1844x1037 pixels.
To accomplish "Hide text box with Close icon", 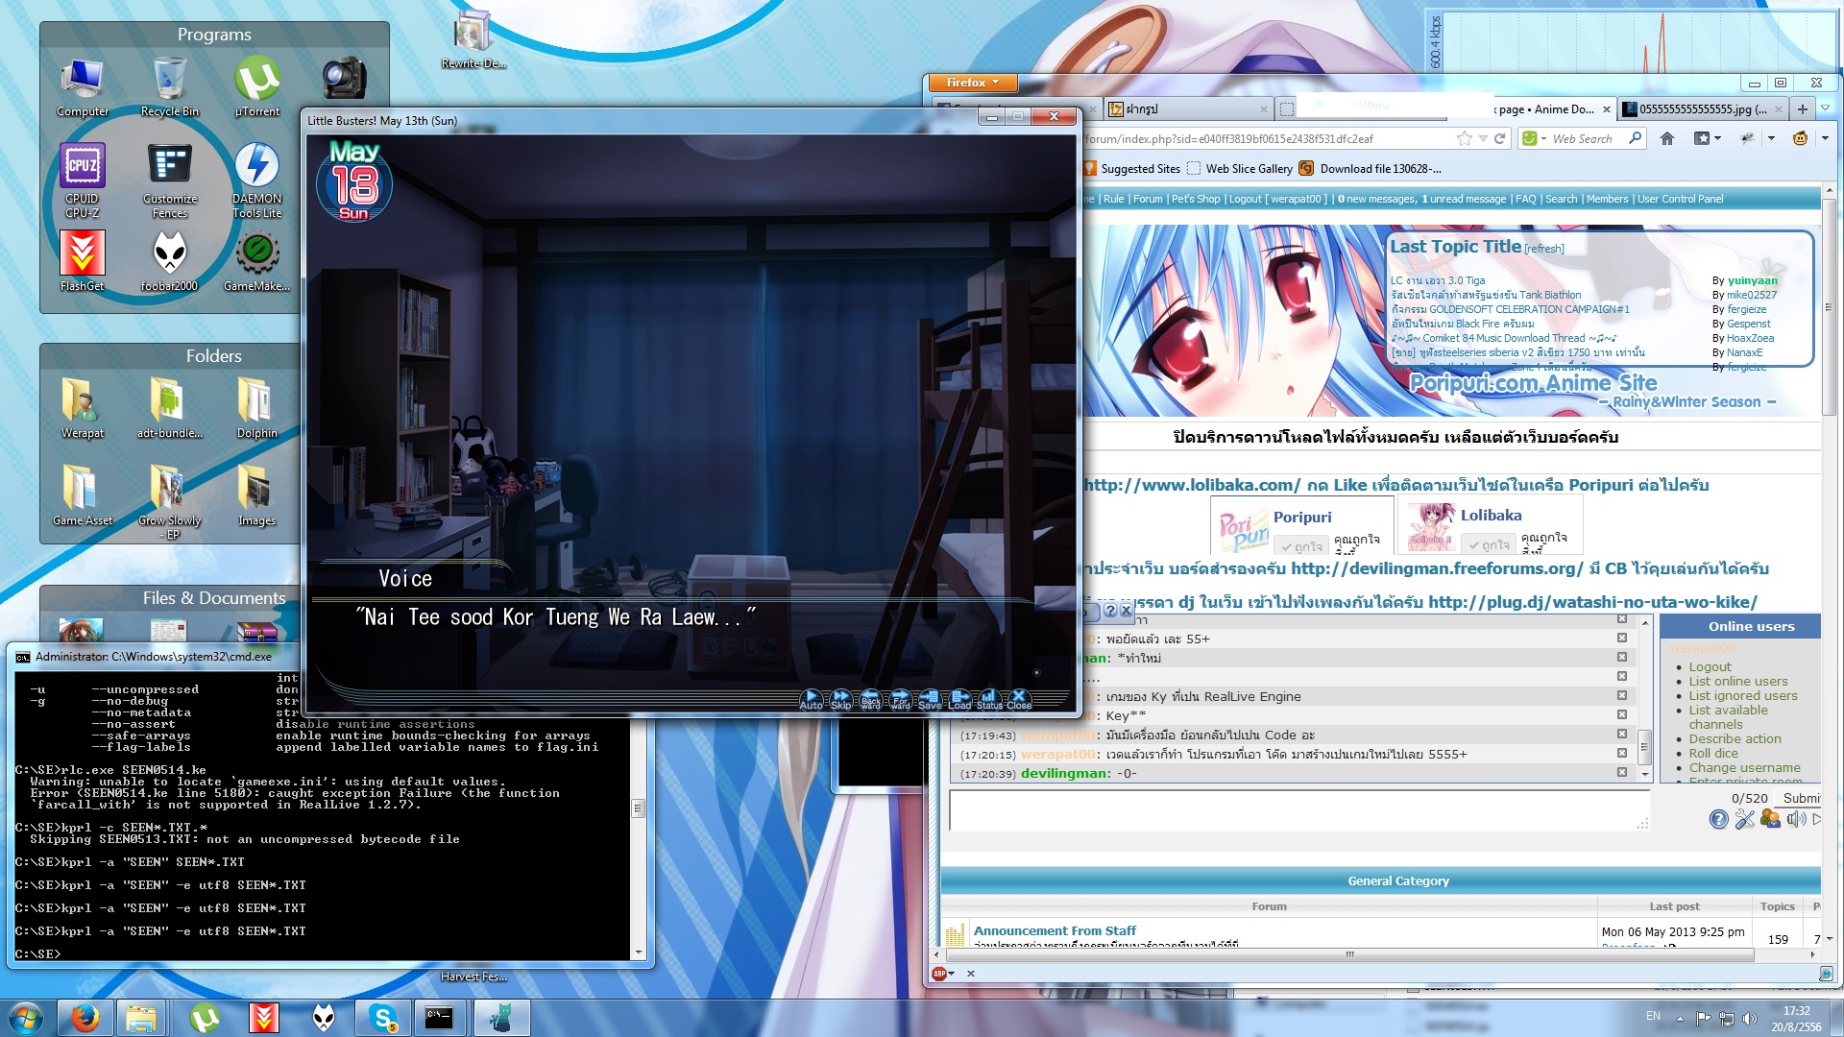I will [x=1019, y=699].
